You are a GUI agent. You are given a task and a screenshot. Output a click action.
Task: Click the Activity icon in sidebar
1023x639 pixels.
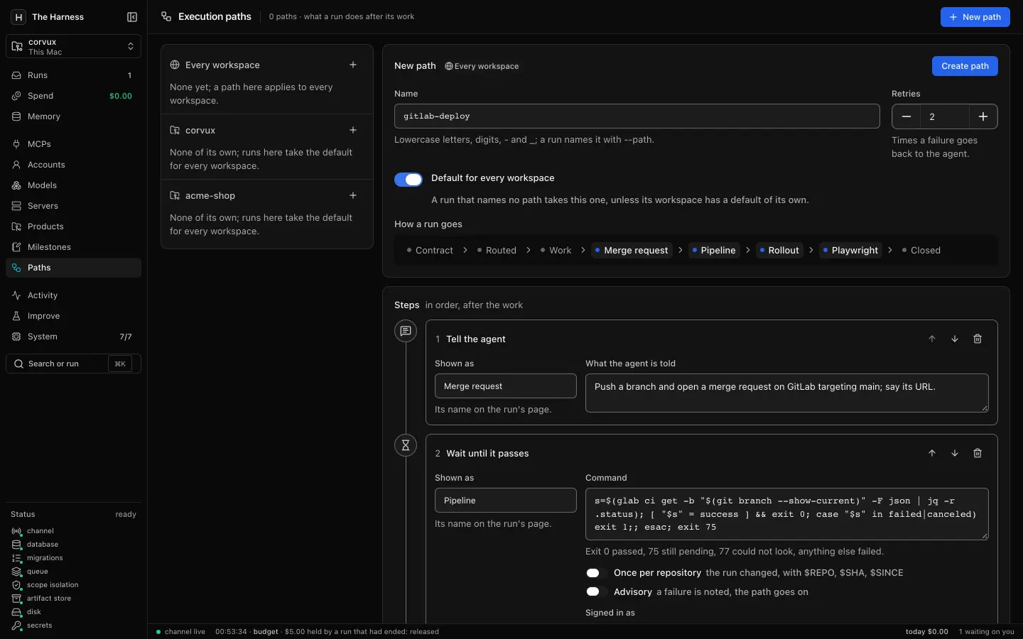pyautogui.click(x=16, y=295)
